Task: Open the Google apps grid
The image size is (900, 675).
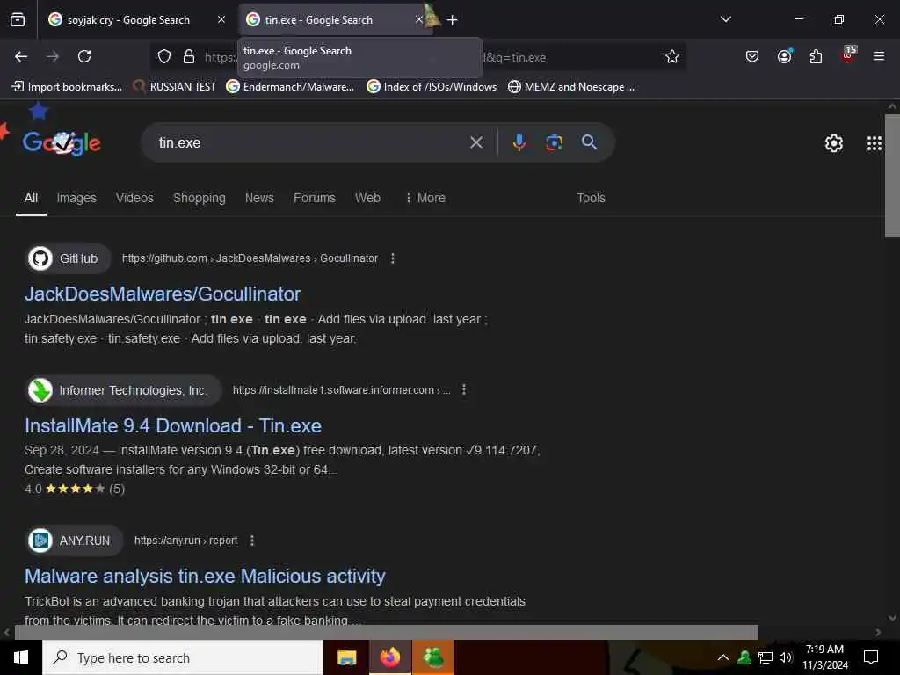Action: tap(875, 143)
